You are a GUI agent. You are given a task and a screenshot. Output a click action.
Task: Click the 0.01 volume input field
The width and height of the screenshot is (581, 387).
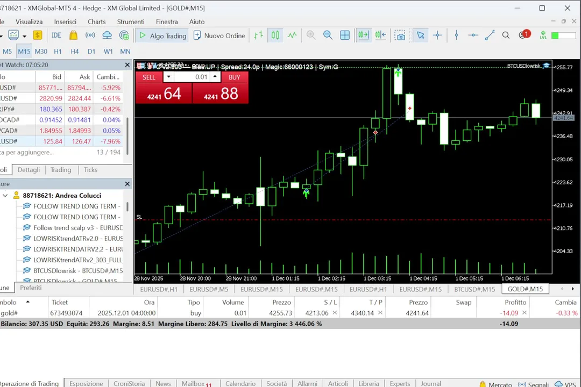click(x=192, y=77)
